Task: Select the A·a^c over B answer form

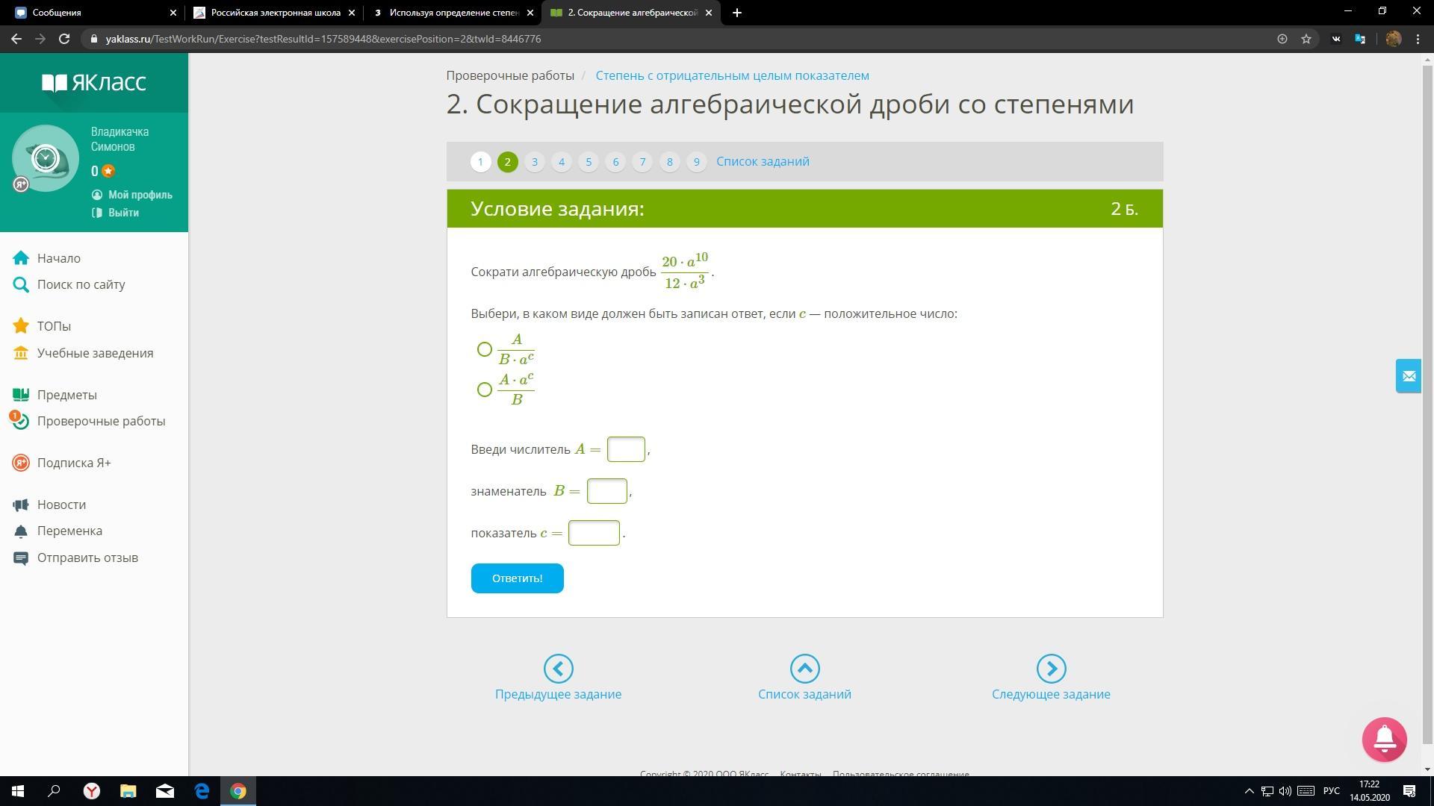Action: click(x=485, y=390)
